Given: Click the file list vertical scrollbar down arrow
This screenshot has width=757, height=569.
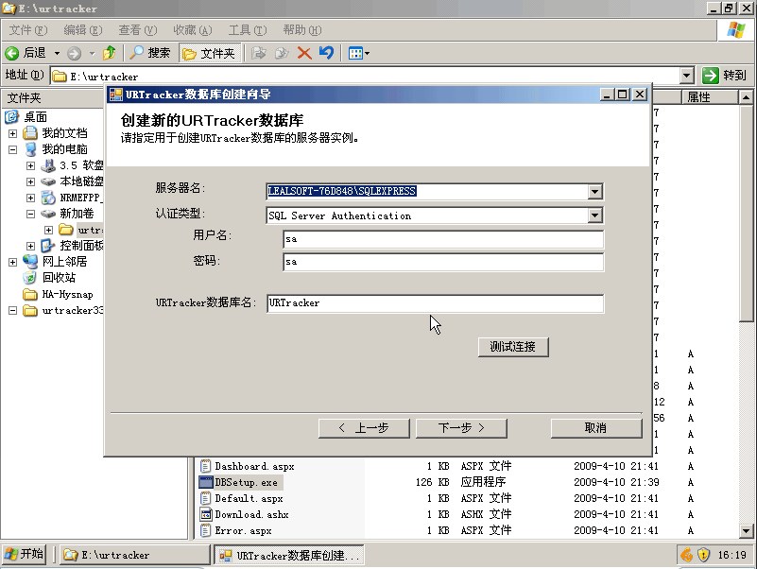Looking at the screenshot, I should pyautogui.click(x=746, y=531).
